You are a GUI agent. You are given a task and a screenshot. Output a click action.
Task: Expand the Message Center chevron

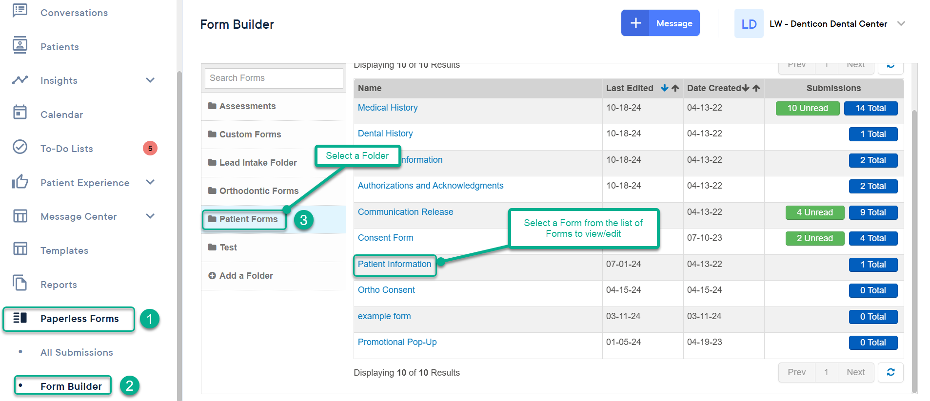(150, 216)
